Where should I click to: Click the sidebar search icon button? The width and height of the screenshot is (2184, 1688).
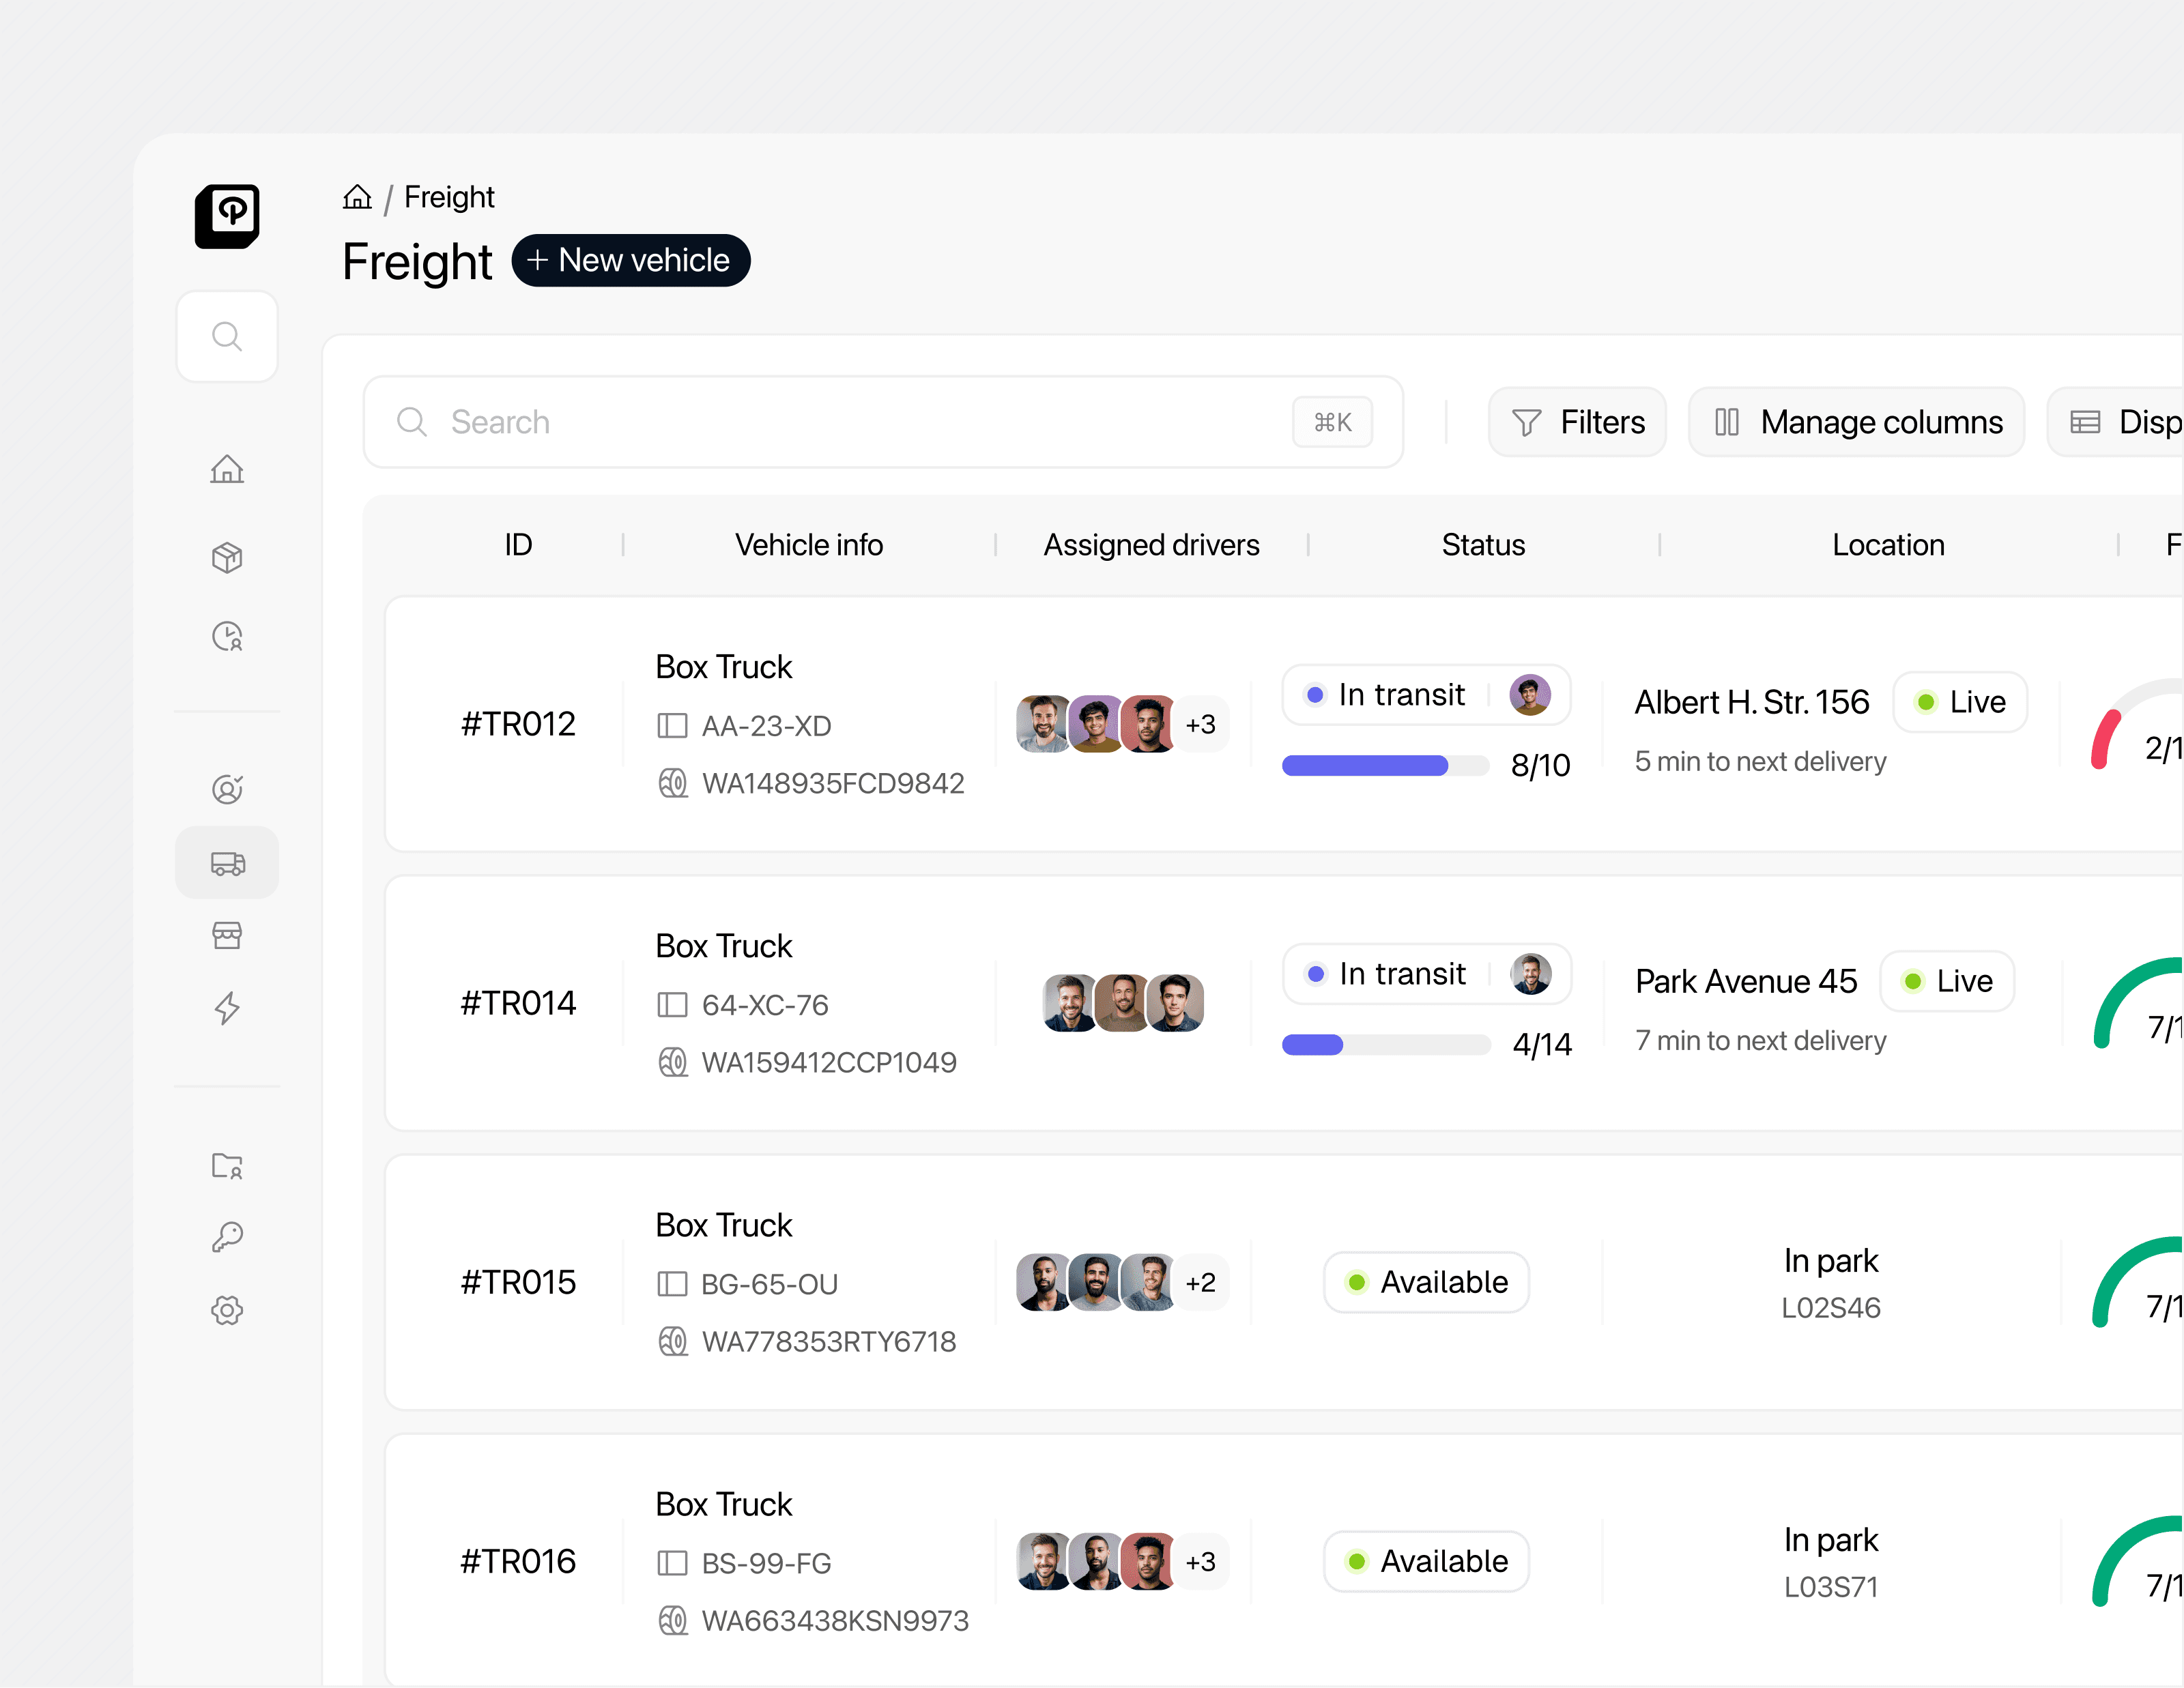click(227, 337)
